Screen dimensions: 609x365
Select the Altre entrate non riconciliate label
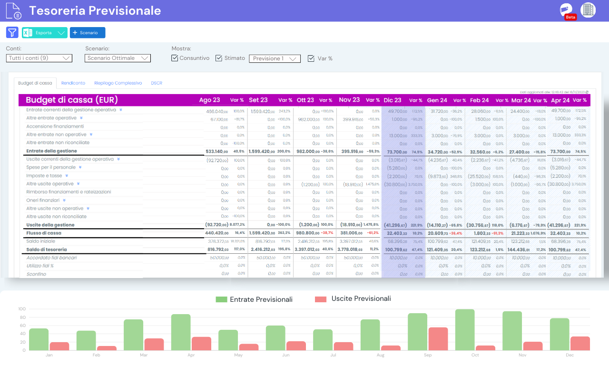point(58,143)
